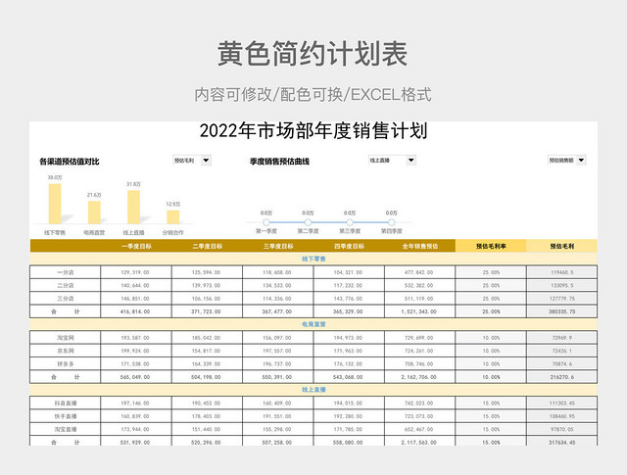The height and width of the screenshot is (475, 627).
Task: Click gross profit cell 111303.45
Action: click(x=561, y=404)
